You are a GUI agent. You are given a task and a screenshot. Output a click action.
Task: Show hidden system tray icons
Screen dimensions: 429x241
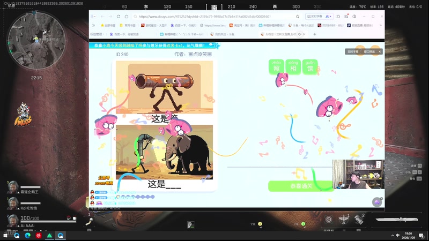pos(393,235)
